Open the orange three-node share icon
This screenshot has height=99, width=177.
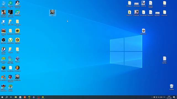(4, 78)
